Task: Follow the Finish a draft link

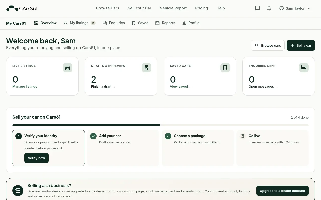Action: (103, 87)
